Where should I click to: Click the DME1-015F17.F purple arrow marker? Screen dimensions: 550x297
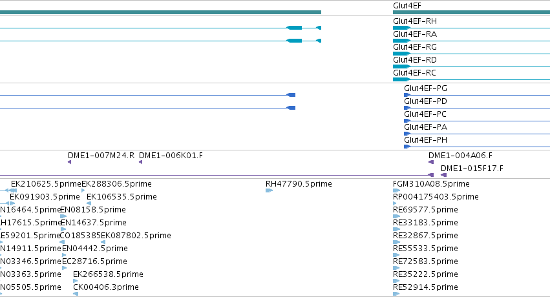(444, 175)
